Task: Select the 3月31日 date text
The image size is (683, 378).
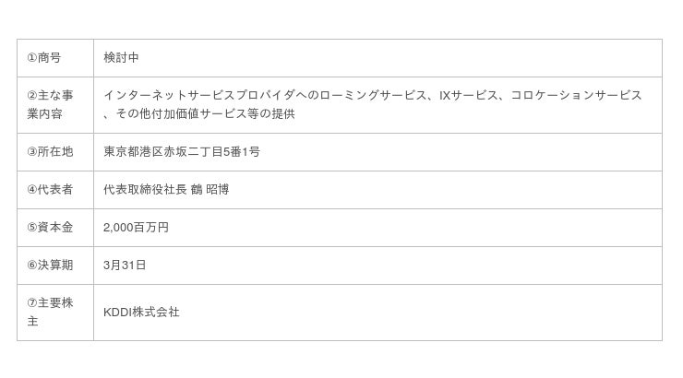Action: (x=125, y=266)
